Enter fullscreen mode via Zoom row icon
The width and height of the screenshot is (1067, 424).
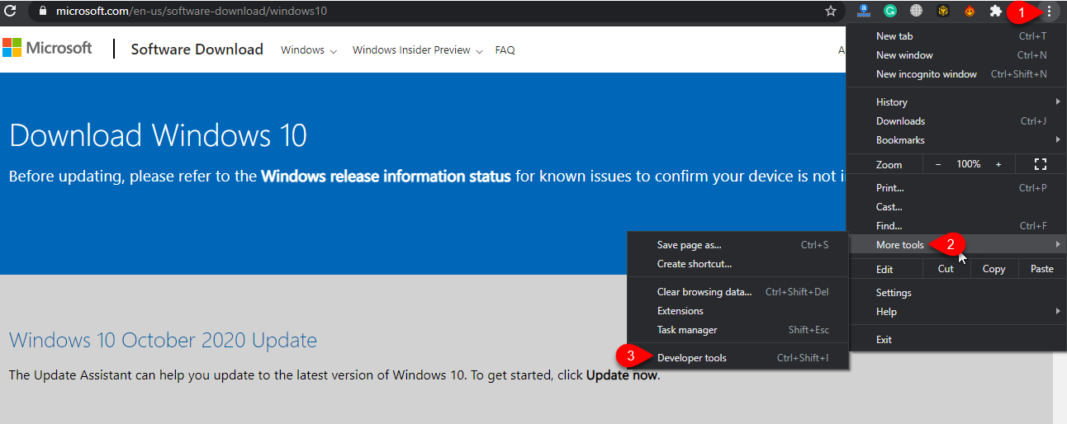pos(1041,164)
